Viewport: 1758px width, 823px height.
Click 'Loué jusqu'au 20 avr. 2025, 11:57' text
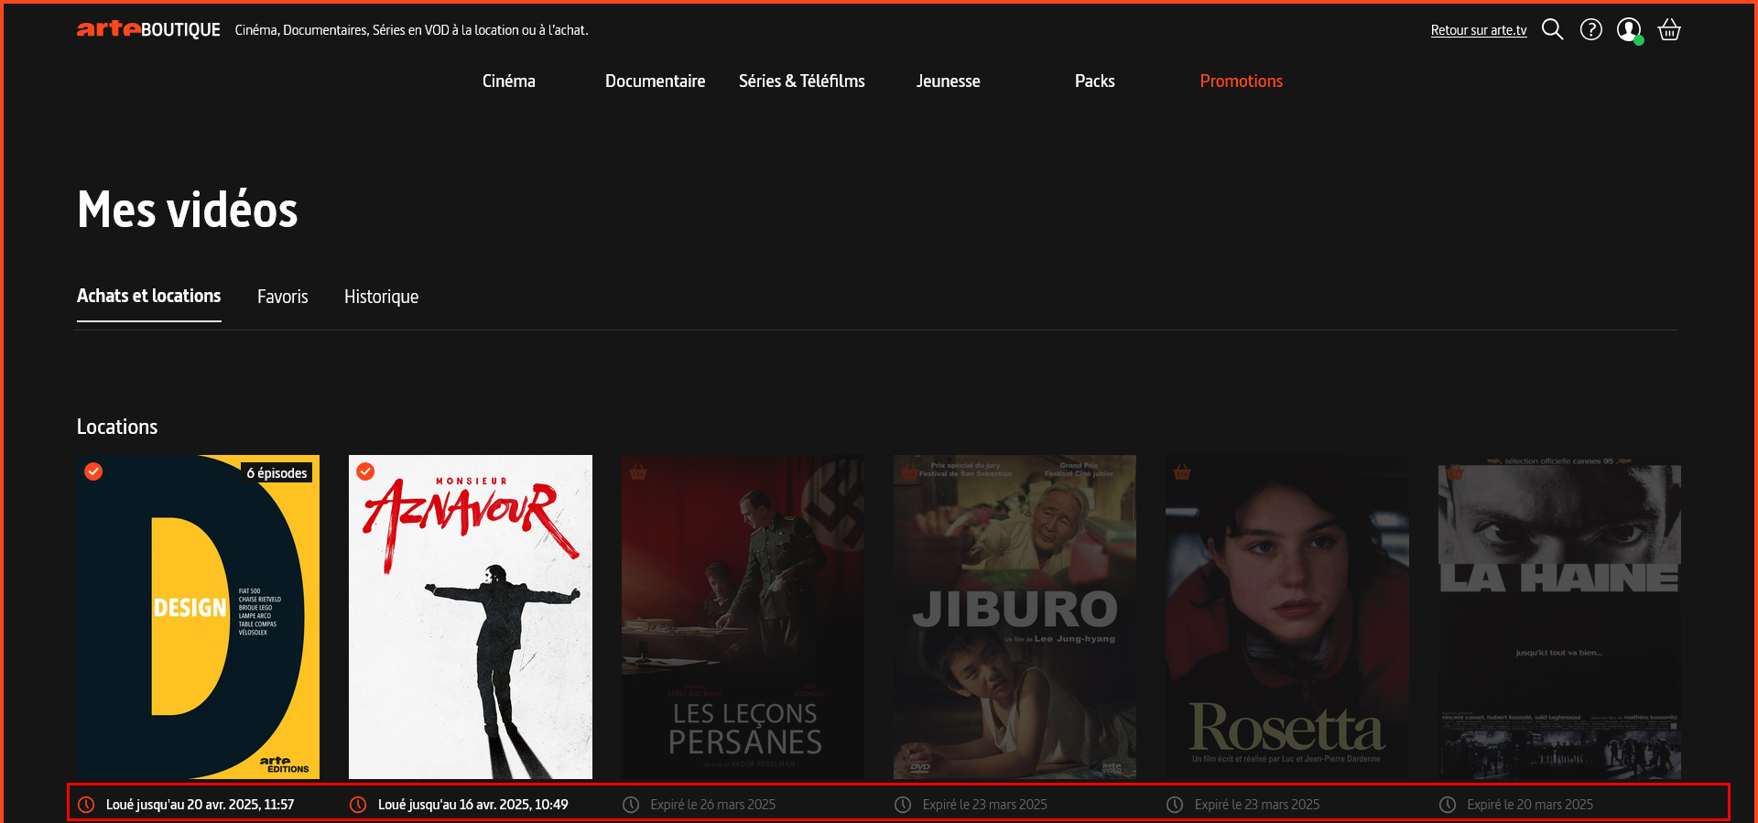pyautogui.click(x=200, y=805)
